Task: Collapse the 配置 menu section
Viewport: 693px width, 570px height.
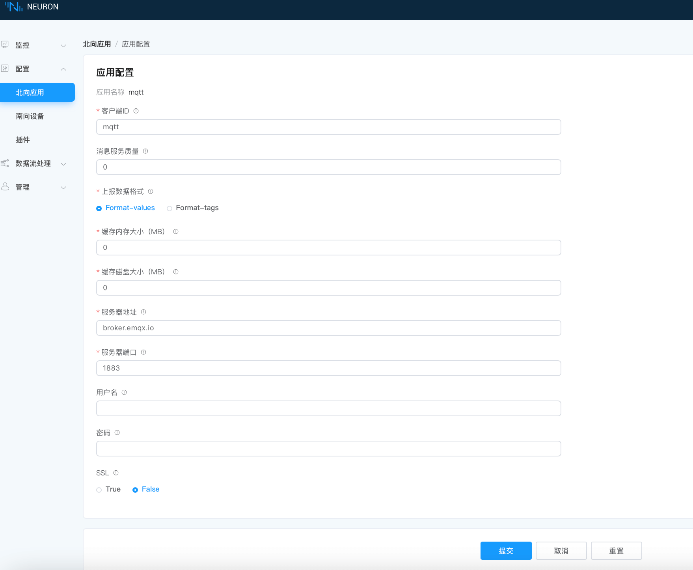Action: click(63, 69)
